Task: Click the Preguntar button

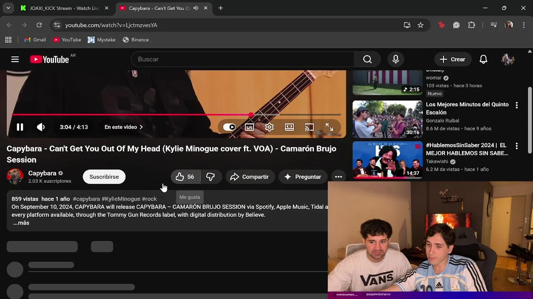Action: pyautogui.click(x=302, y=177)
